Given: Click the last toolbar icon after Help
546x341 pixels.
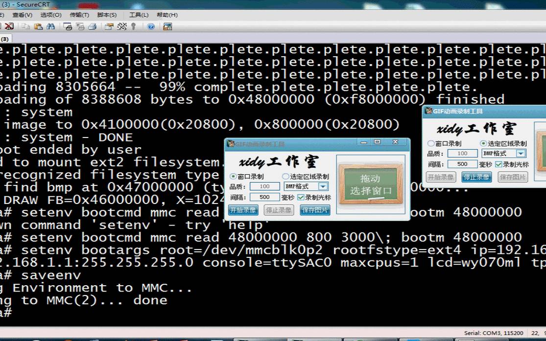Looking at the screenshot, I should point(167,26).
